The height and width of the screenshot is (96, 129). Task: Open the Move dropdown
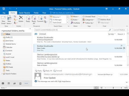click(75, 17)
